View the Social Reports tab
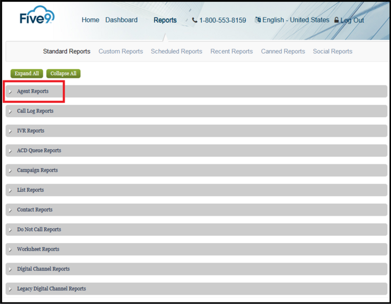This screenshot has width=391, height=304. click(332, 51)
